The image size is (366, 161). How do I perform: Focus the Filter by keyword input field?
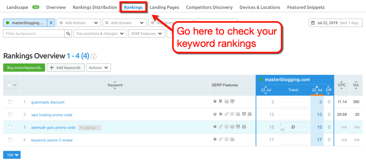tap(34, 33)
